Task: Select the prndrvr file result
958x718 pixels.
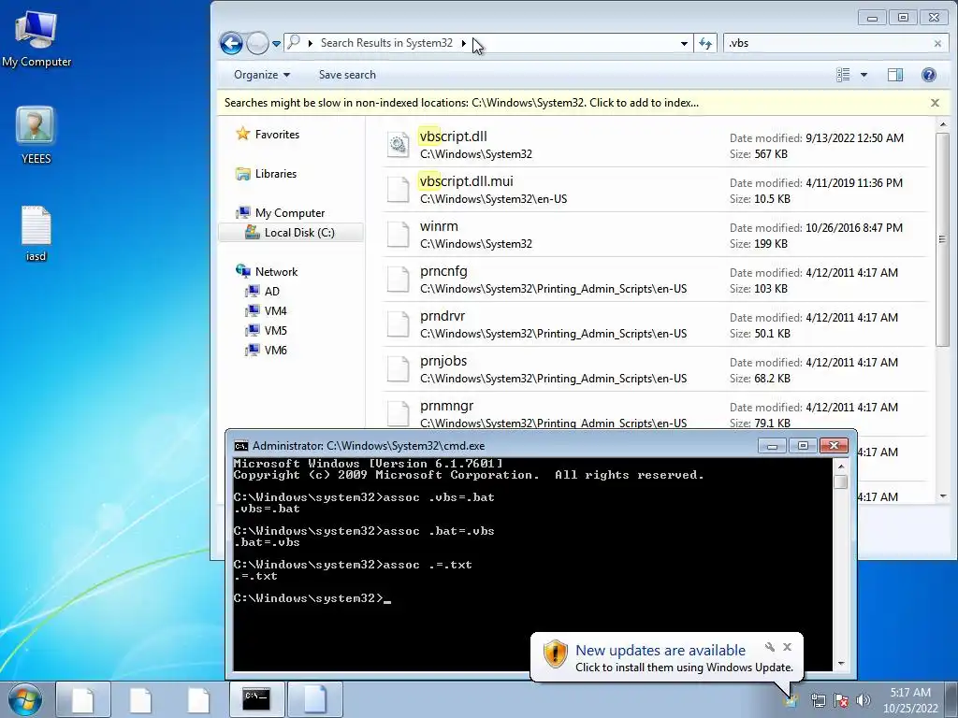Action: (x=655, y=324)
